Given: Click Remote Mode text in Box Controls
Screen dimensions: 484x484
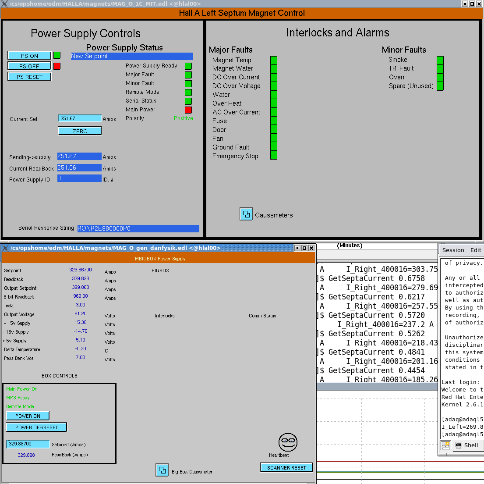Looking at the screenshot, I should (20, 406).
